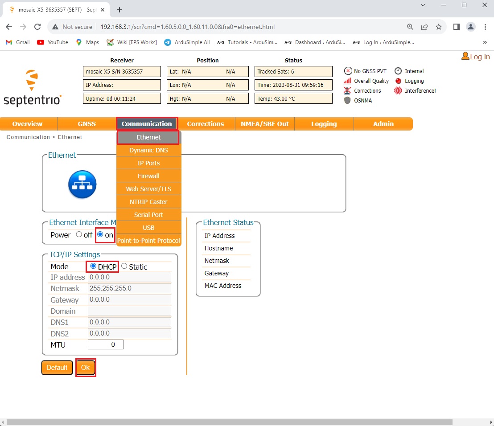The width and height of the screenshot is (494, 426).
Task: Expand the bookmarks overflow chevron
Action: 485,42
